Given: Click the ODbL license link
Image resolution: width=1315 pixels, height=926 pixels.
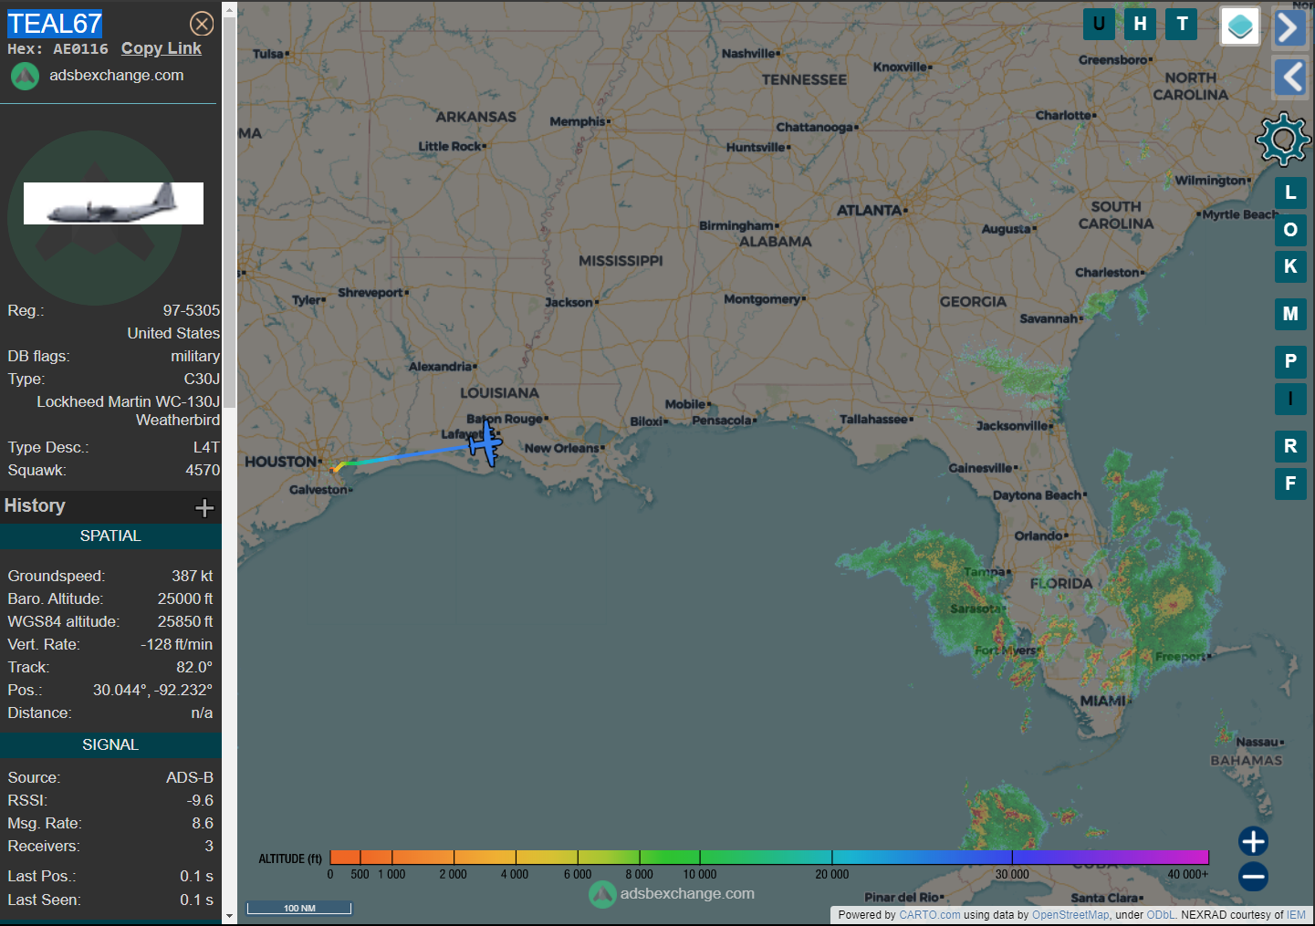Looking at the screenshot, I should click(1161, 915).
